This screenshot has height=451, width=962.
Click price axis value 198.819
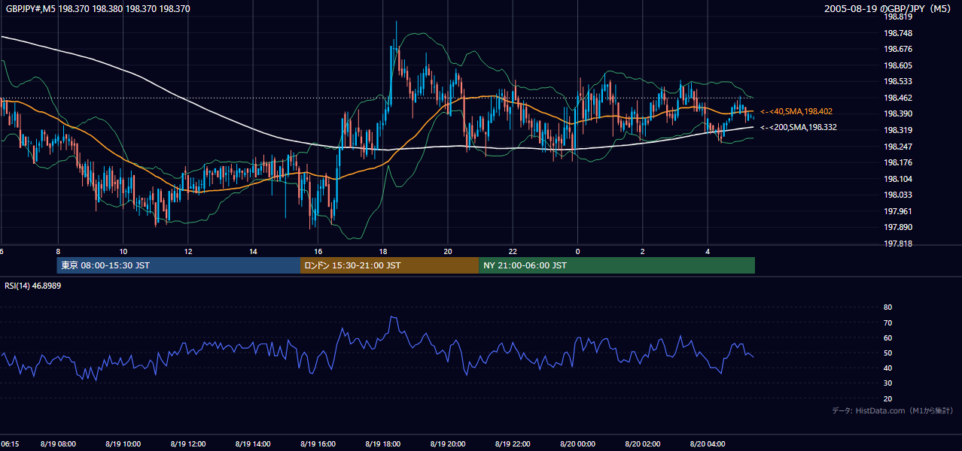(x=897, y=17)
